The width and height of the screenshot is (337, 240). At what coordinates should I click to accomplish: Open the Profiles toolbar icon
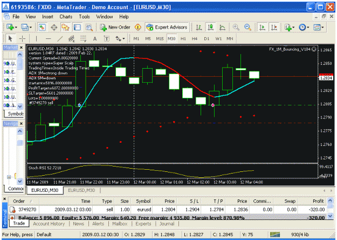(26, 28)
